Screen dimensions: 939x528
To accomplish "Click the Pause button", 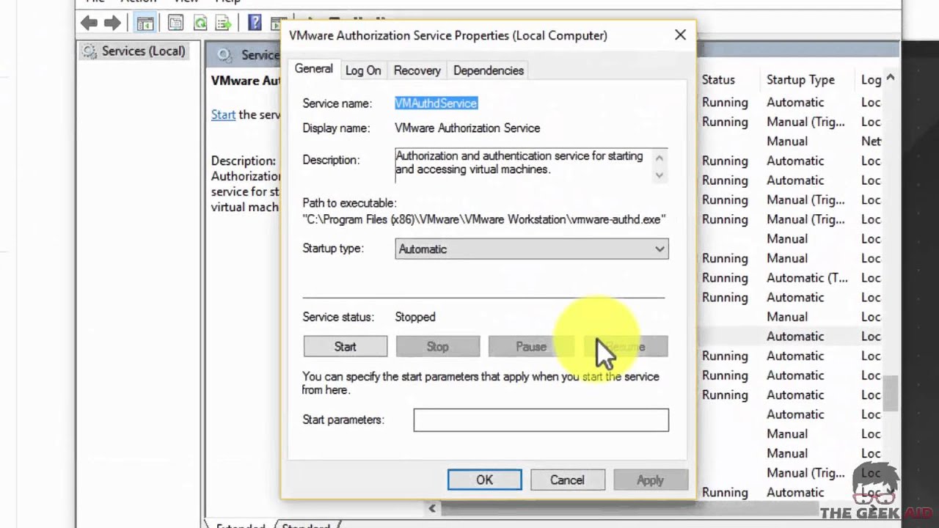I will 530,347.
